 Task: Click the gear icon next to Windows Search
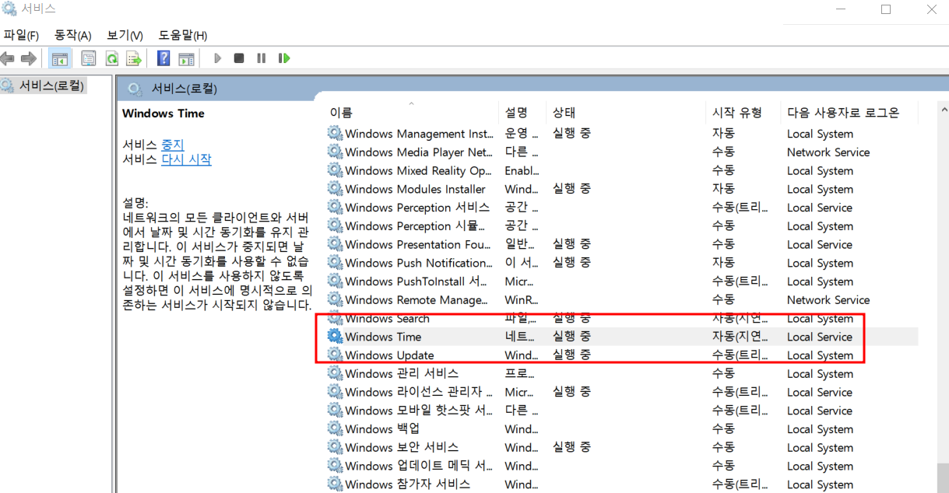click(335, 318)
